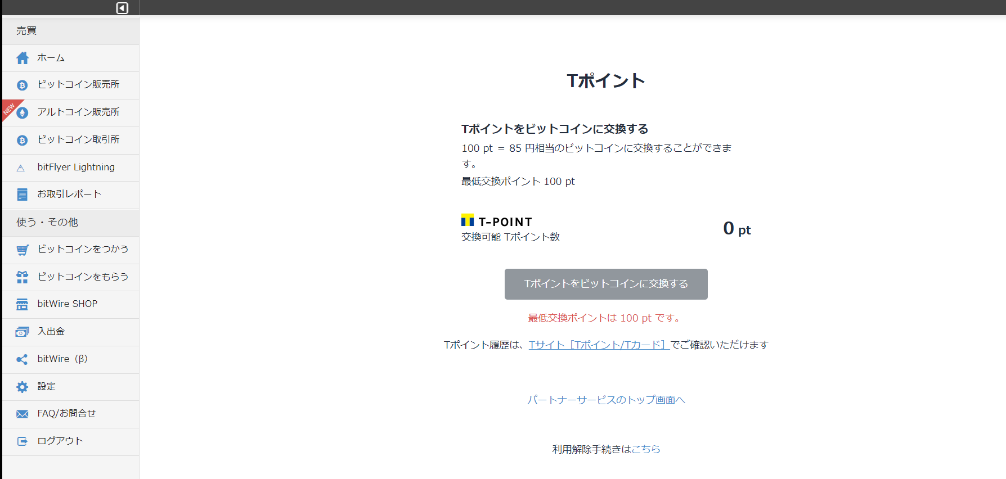Screen dimensions: 1006x479
Task: Click the share icon beside bitWire (β)
Action: 22,359
